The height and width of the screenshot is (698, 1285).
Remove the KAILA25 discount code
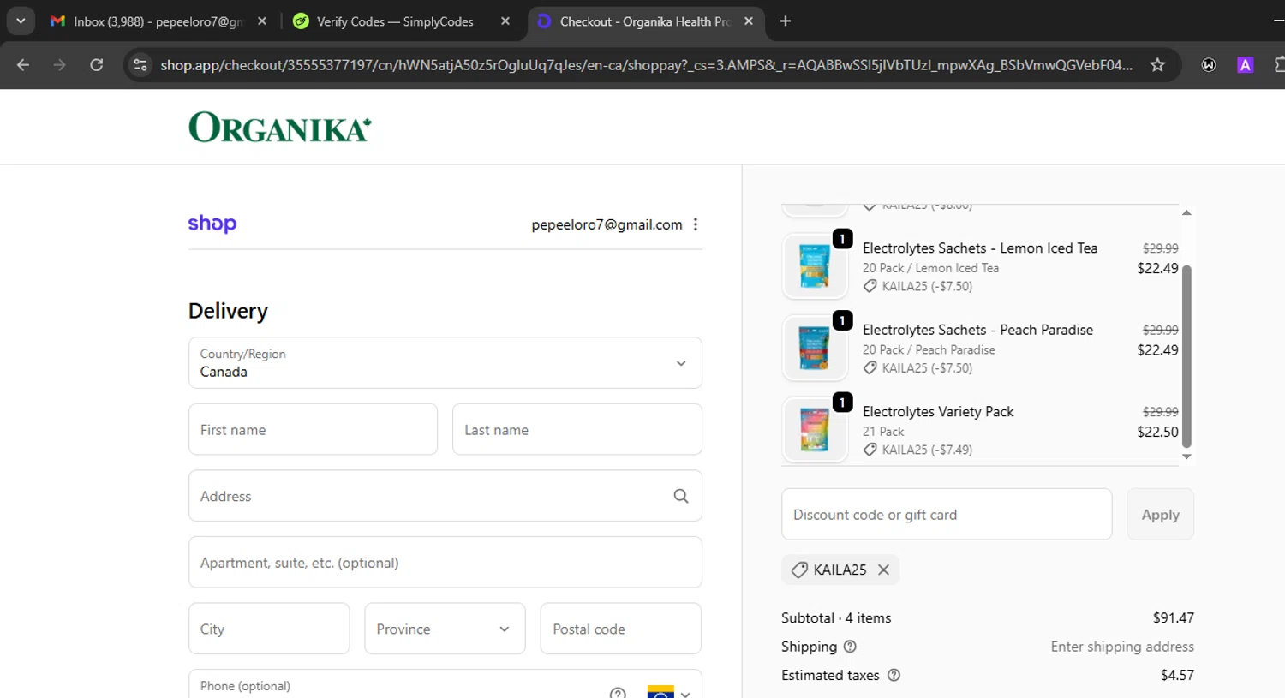[x=884, y=570]
